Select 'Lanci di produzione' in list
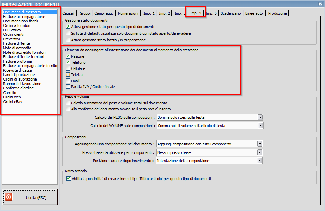 coord(30,75)
